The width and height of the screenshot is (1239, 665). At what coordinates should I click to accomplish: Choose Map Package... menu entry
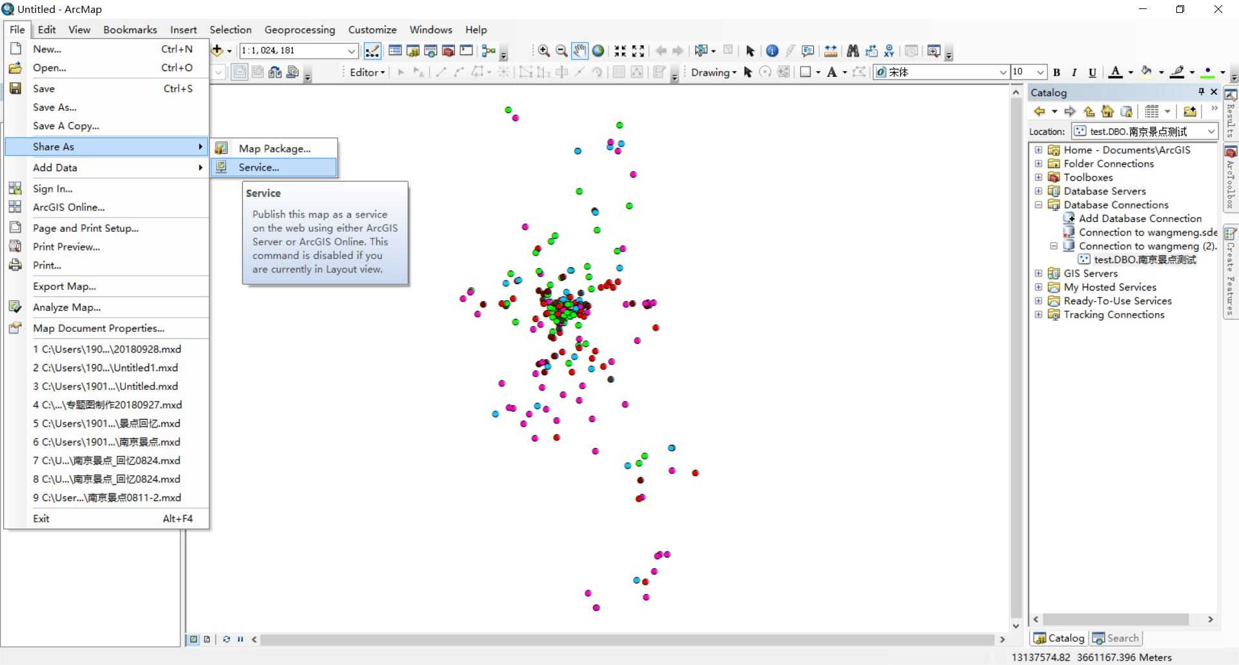click(274, 148)
